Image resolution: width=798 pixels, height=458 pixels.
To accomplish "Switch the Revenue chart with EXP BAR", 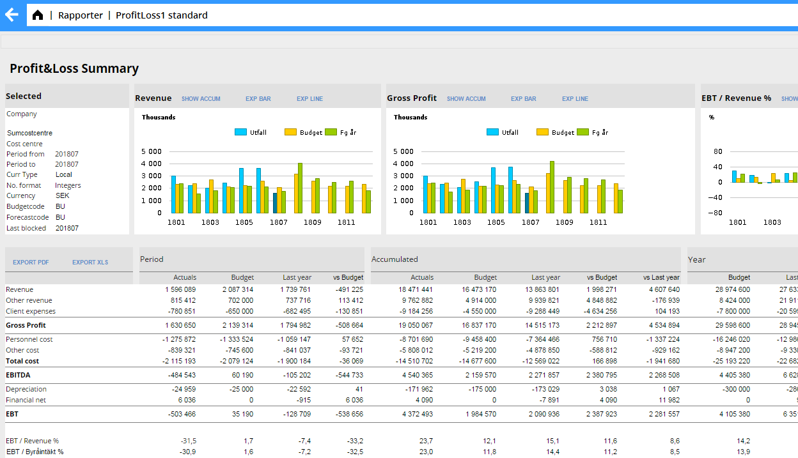I will pyautogui.click(x=259, y=98).
